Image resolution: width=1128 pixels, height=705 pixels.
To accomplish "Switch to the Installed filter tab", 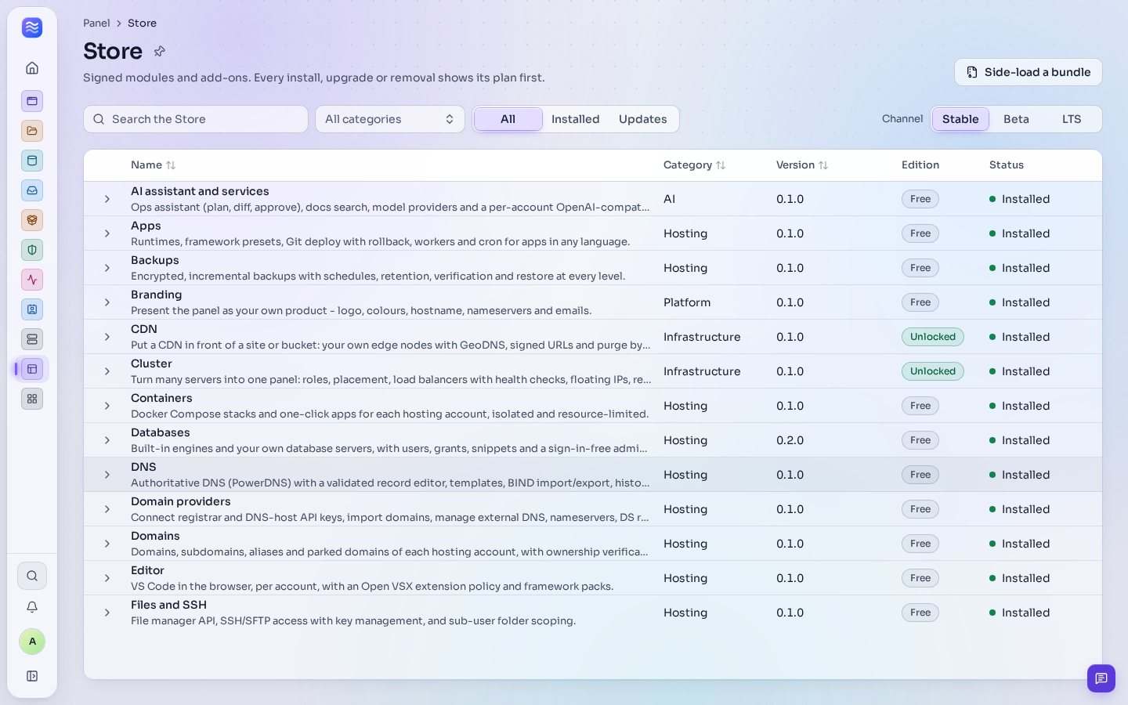I will 575,119.
